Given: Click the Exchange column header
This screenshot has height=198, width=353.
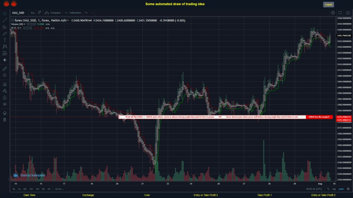Looking at the screenshot, I should [88, 195].
